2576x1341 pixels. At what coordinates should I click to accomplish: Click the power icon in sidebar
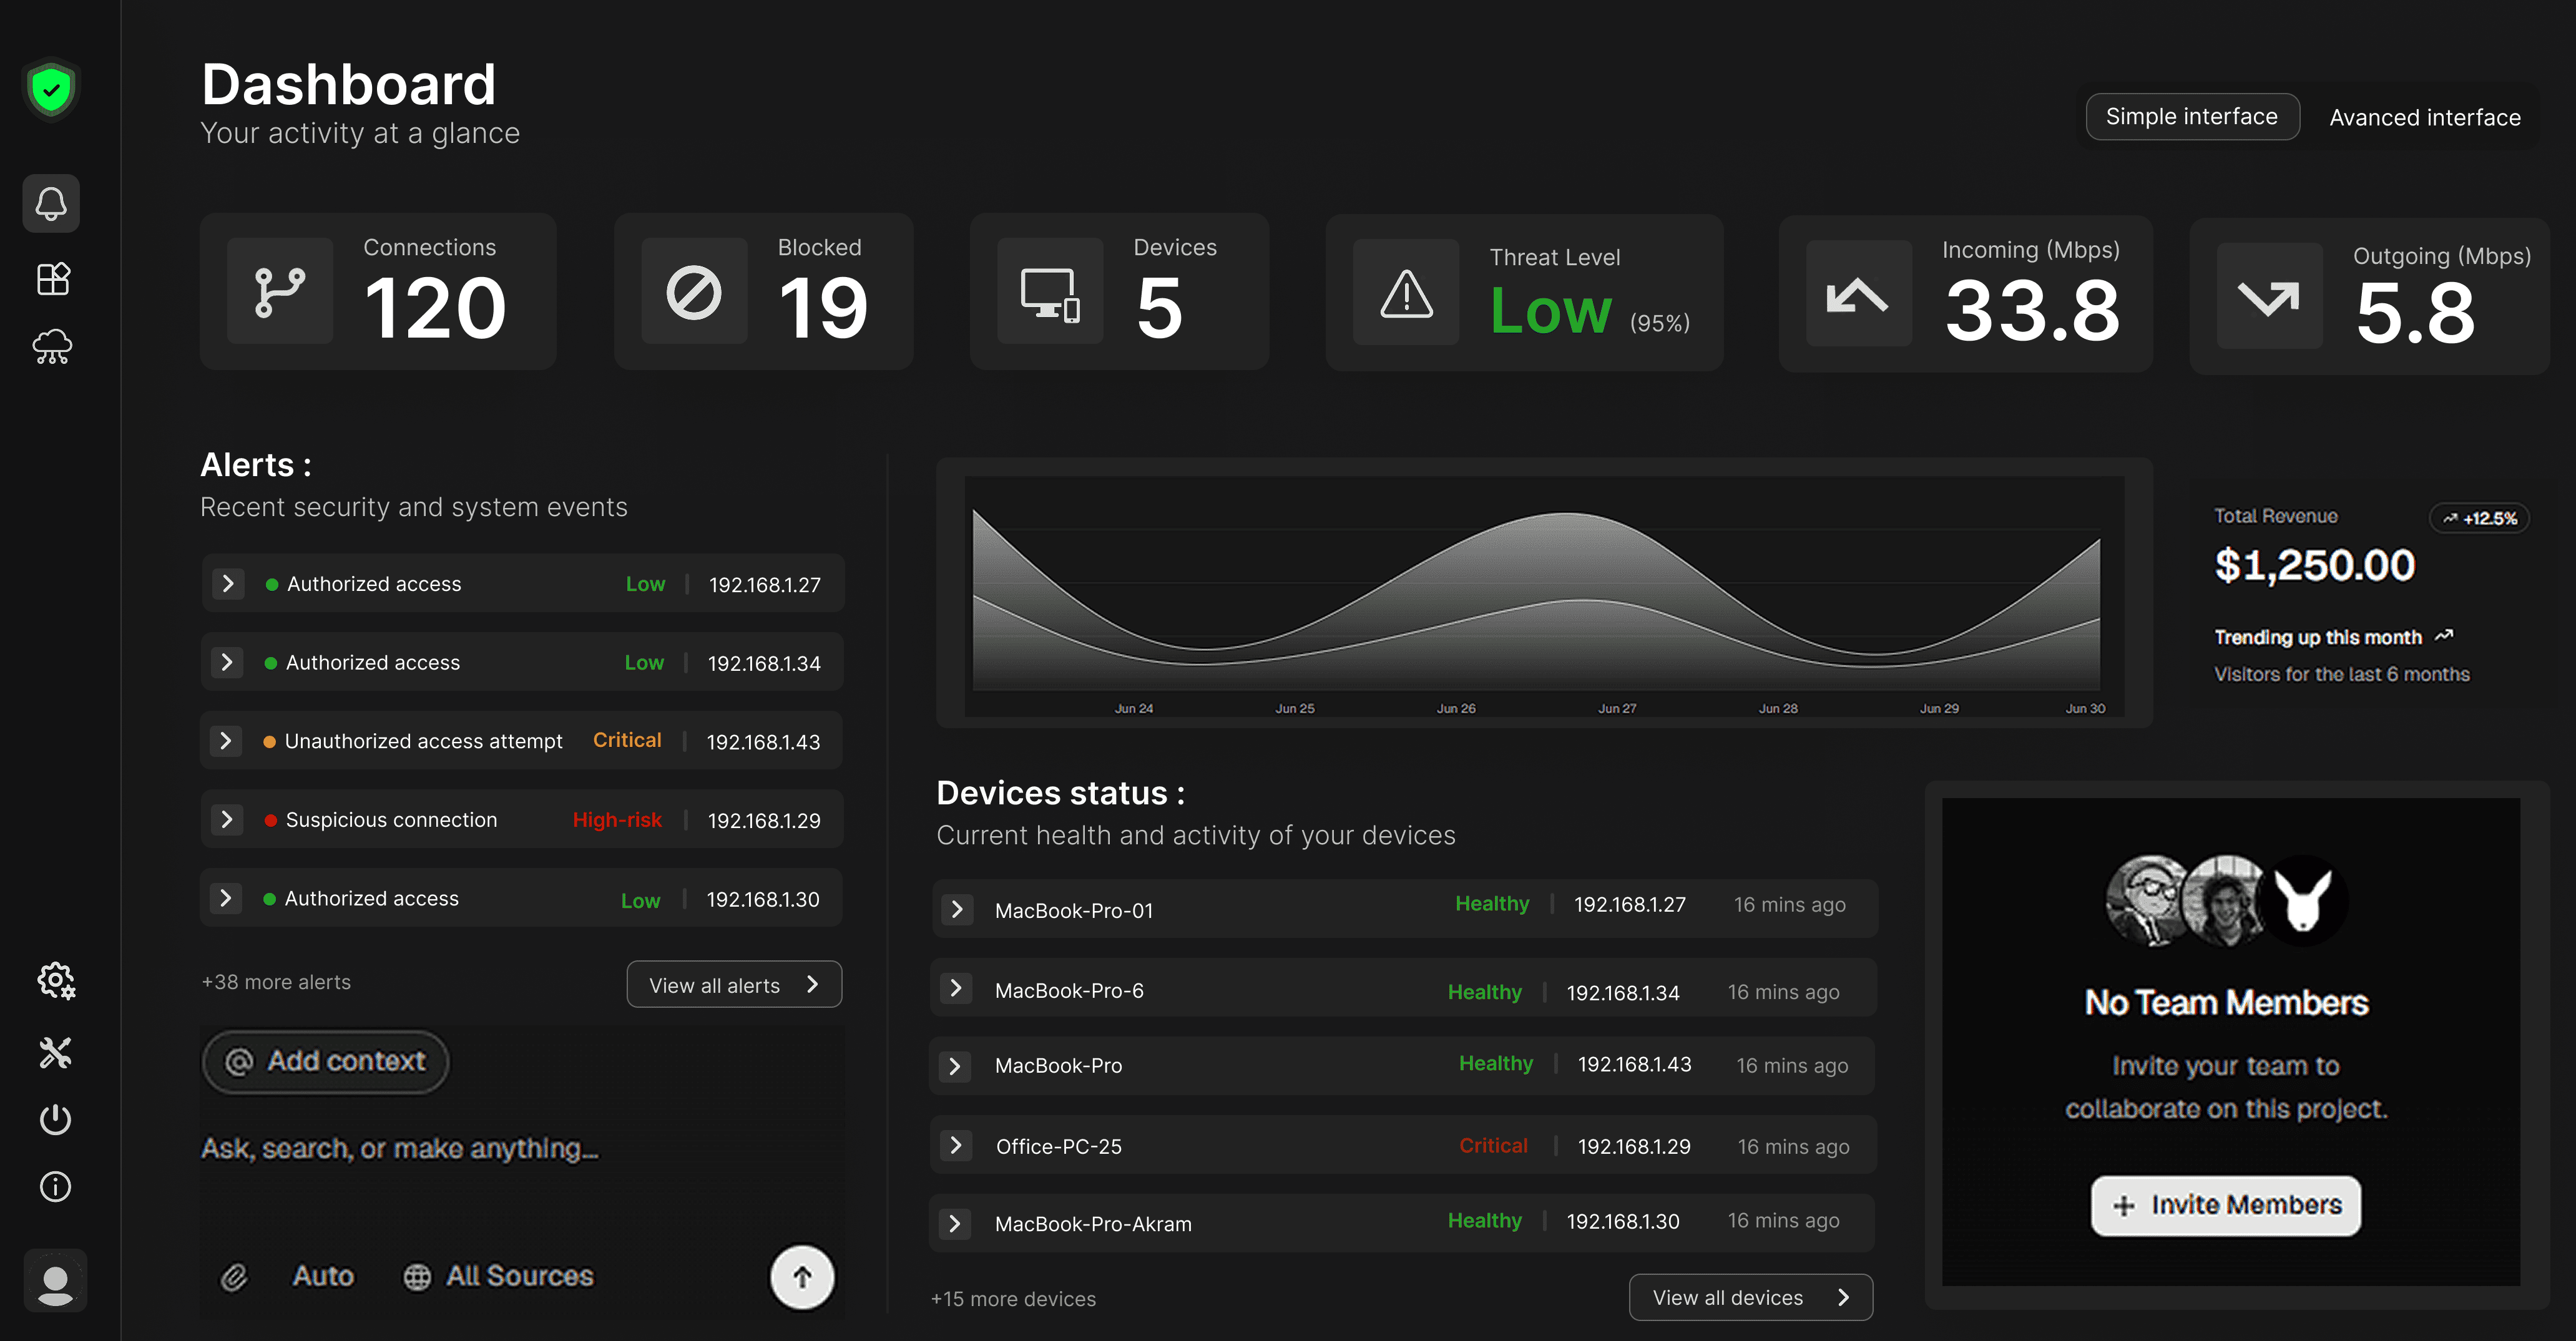tap(55, 1119)
